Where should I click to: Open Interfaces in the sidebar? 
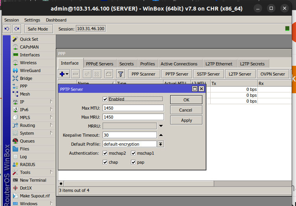[33, 55]
